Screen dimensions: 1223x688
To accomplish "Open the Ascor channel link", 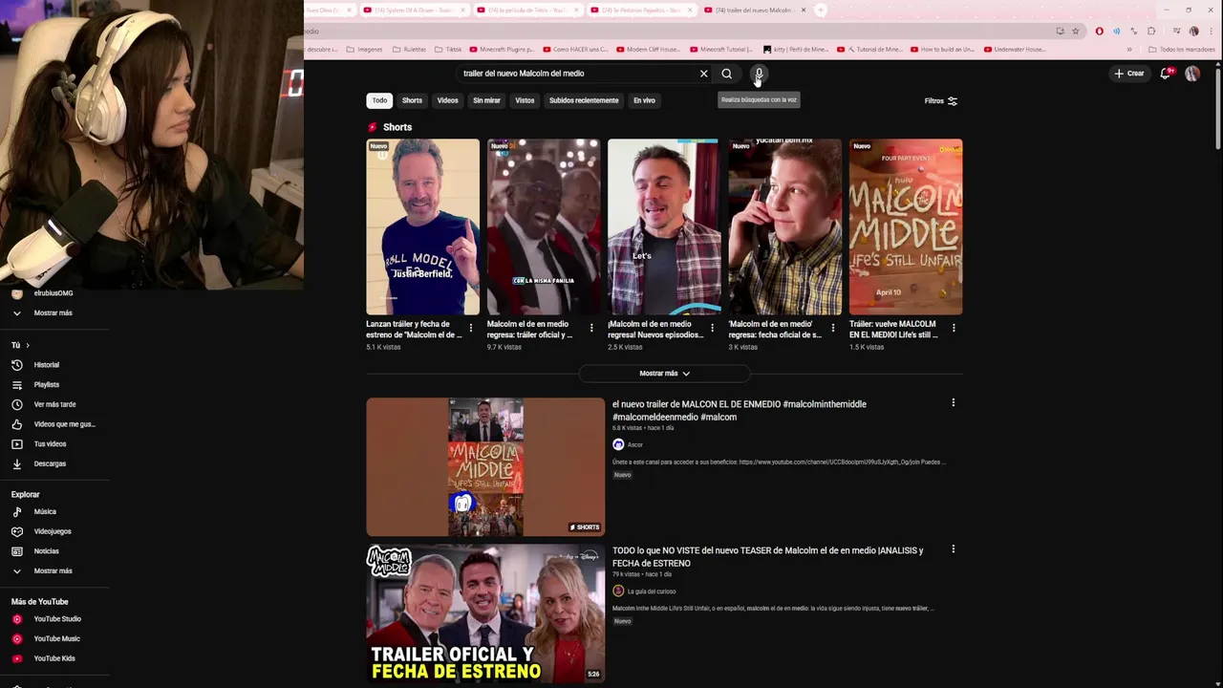I will coord(634,444).
